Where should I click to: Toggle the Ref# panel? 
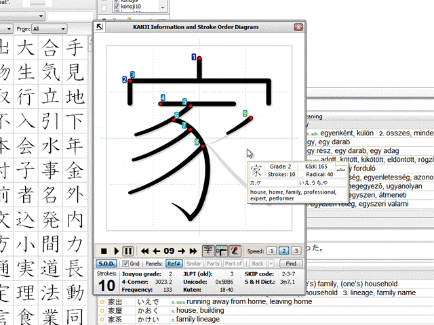[174, 263]
